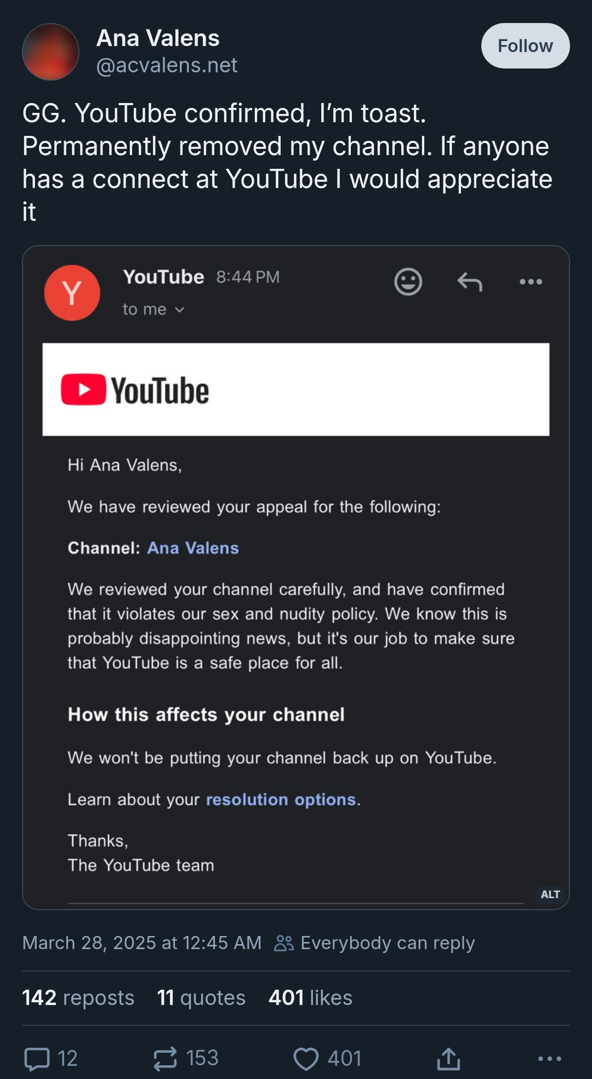
Task: Click the email reply arrow icon
Action: (470, 282)
